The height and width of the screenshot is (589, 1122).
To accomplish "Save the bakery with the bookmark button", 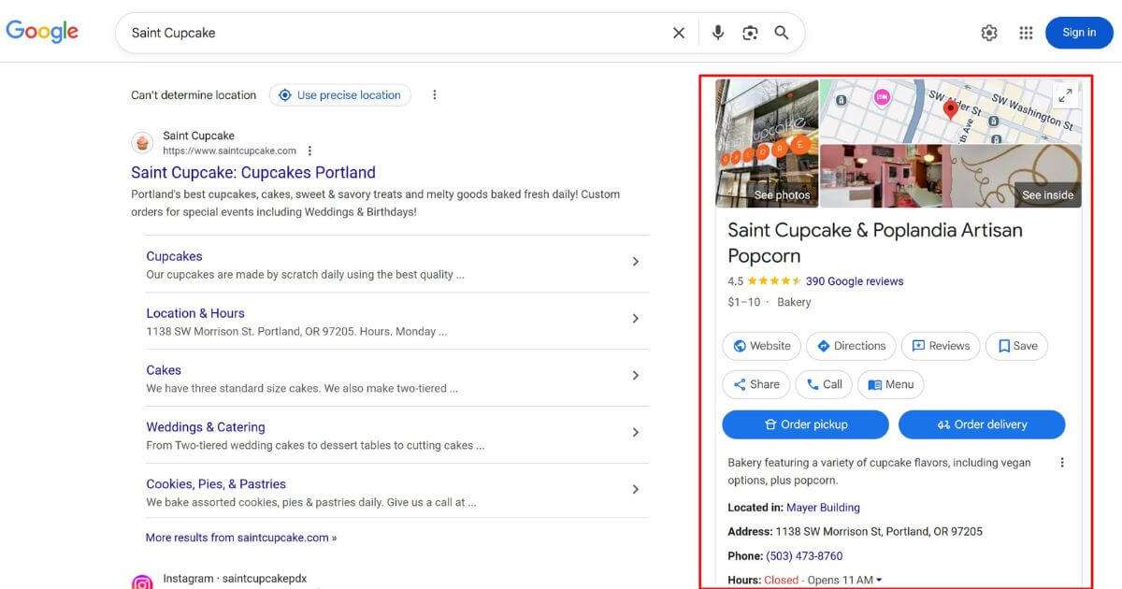I will pos(1015,345).
